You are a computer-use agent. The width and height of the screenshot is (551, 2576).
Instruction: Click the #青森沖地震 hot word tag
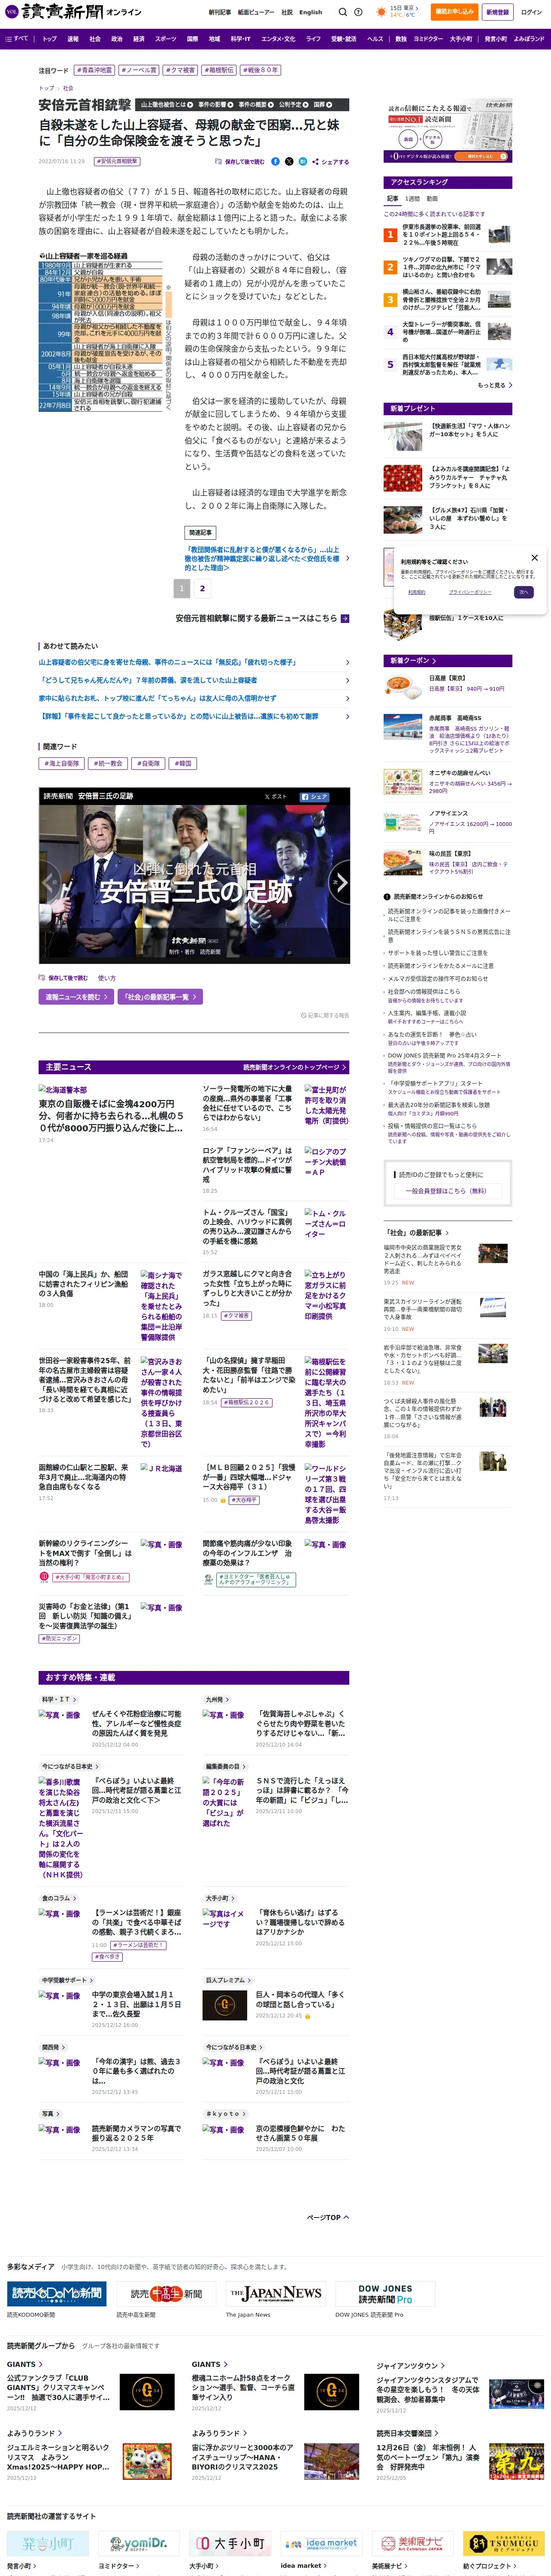tap(94, 70)
